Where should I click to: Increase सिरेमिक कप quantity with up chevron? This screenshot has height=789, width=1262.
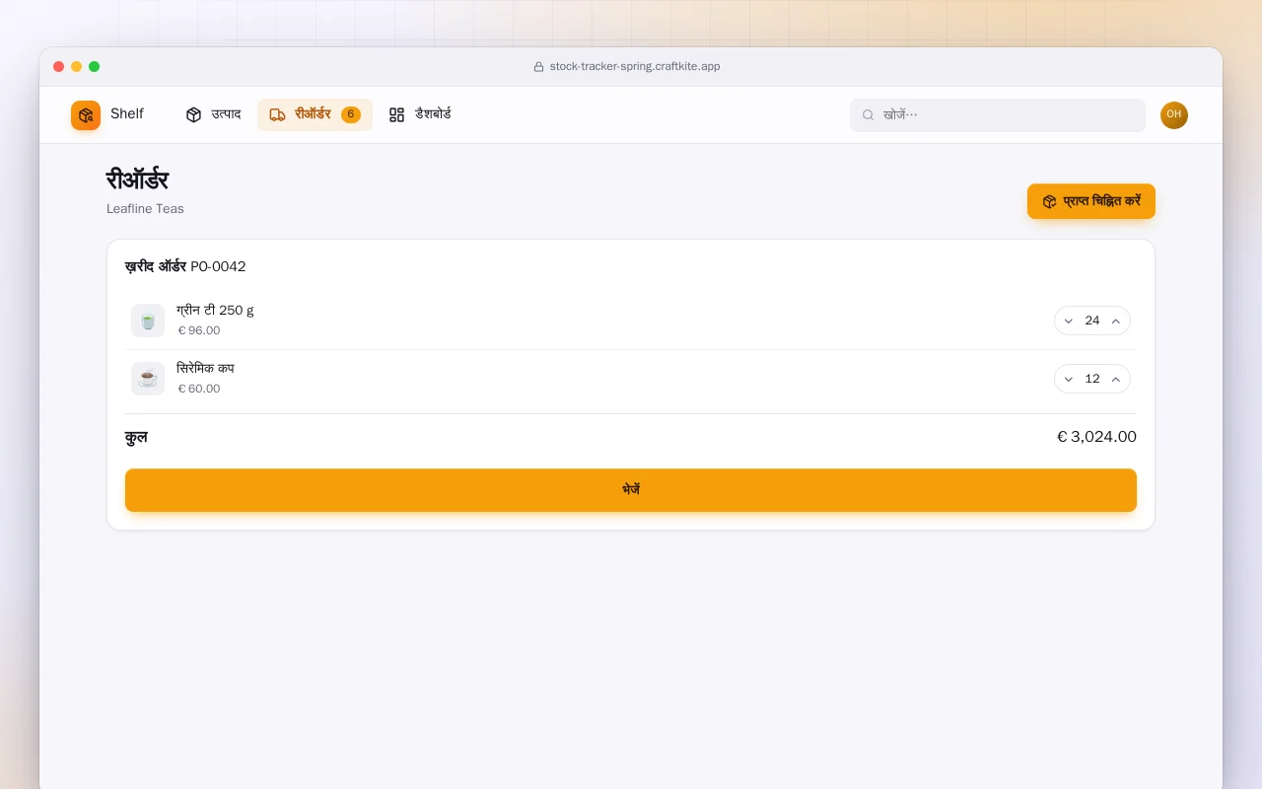coord(1116,379)
